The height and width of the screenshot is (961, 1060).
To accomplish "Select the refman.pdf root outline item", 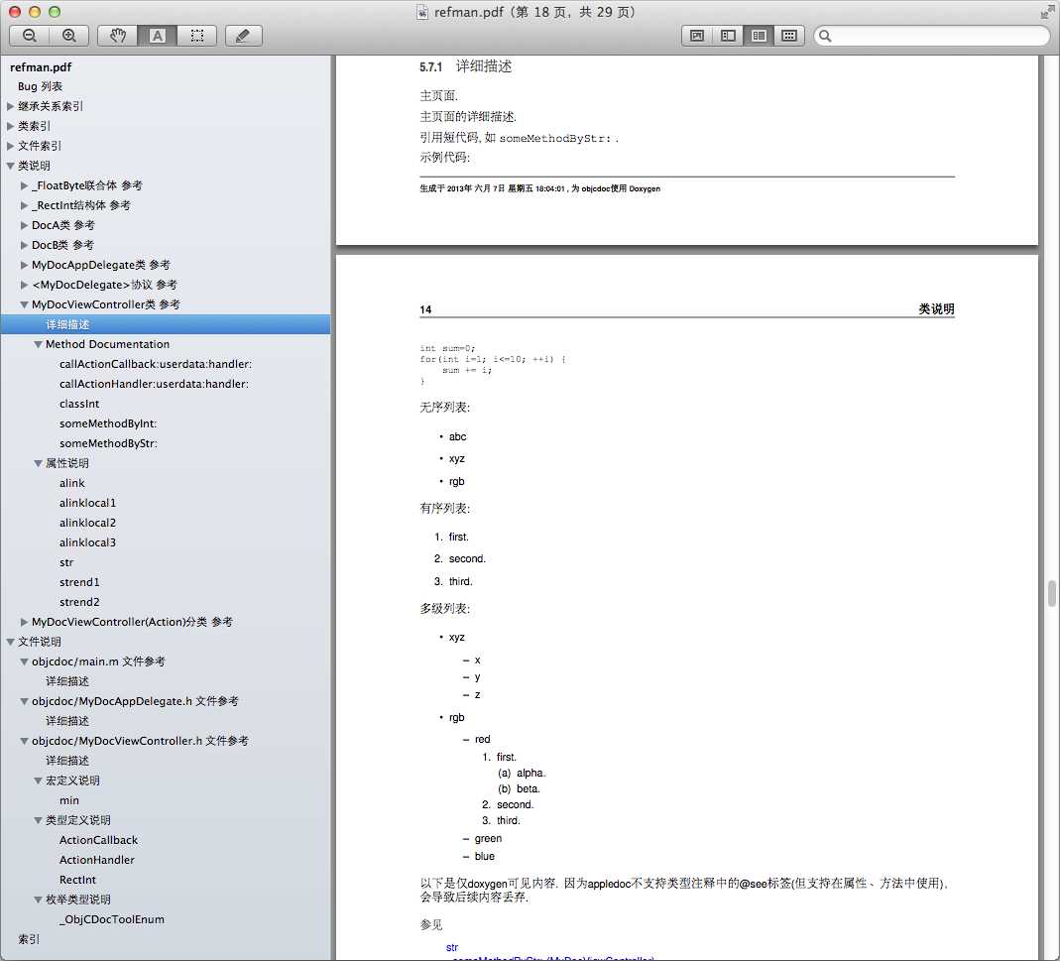I will 41,67.
